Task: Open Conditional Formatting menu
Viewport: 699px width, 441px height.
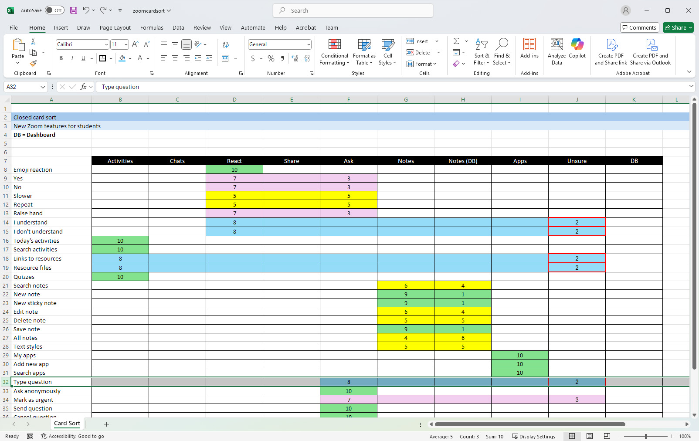Action: (335, 51)
